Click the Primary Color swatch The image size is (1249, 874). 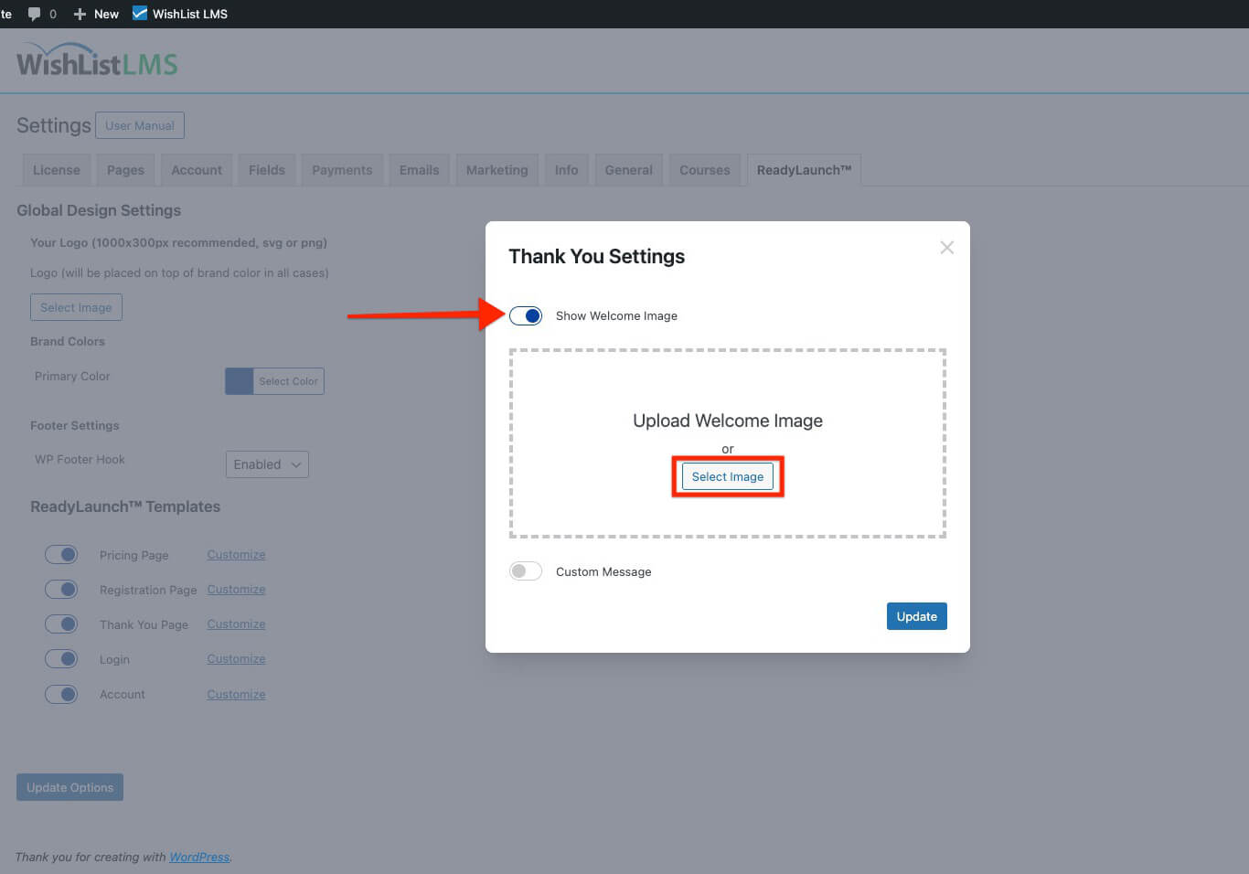239,381
